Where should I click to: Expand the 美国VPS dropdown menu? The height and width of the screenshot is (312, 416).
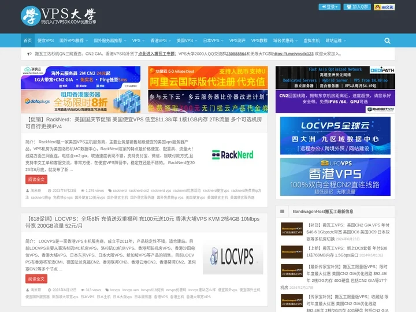point(187,40)
